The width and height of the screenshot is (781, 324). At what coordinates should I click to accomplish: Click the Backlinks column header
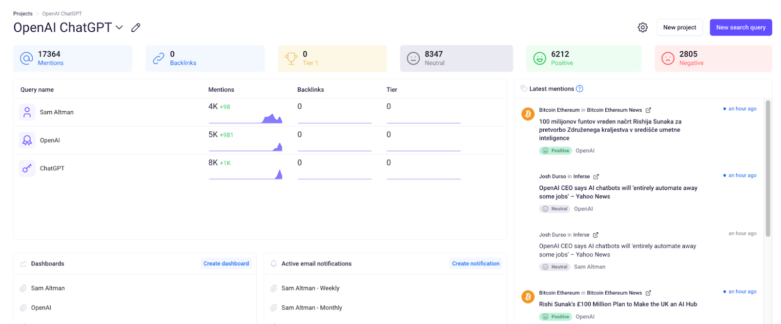click(310, 90)
